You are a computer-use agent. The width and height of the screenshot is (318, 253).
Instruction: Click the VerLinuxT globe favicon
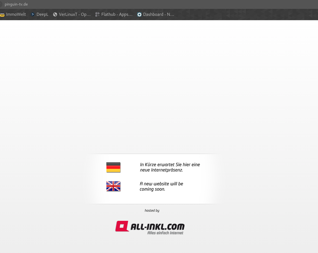[x=55, y=14]
